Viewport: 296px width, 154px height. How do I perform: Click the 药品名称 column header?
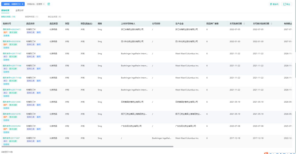point(30,24)
